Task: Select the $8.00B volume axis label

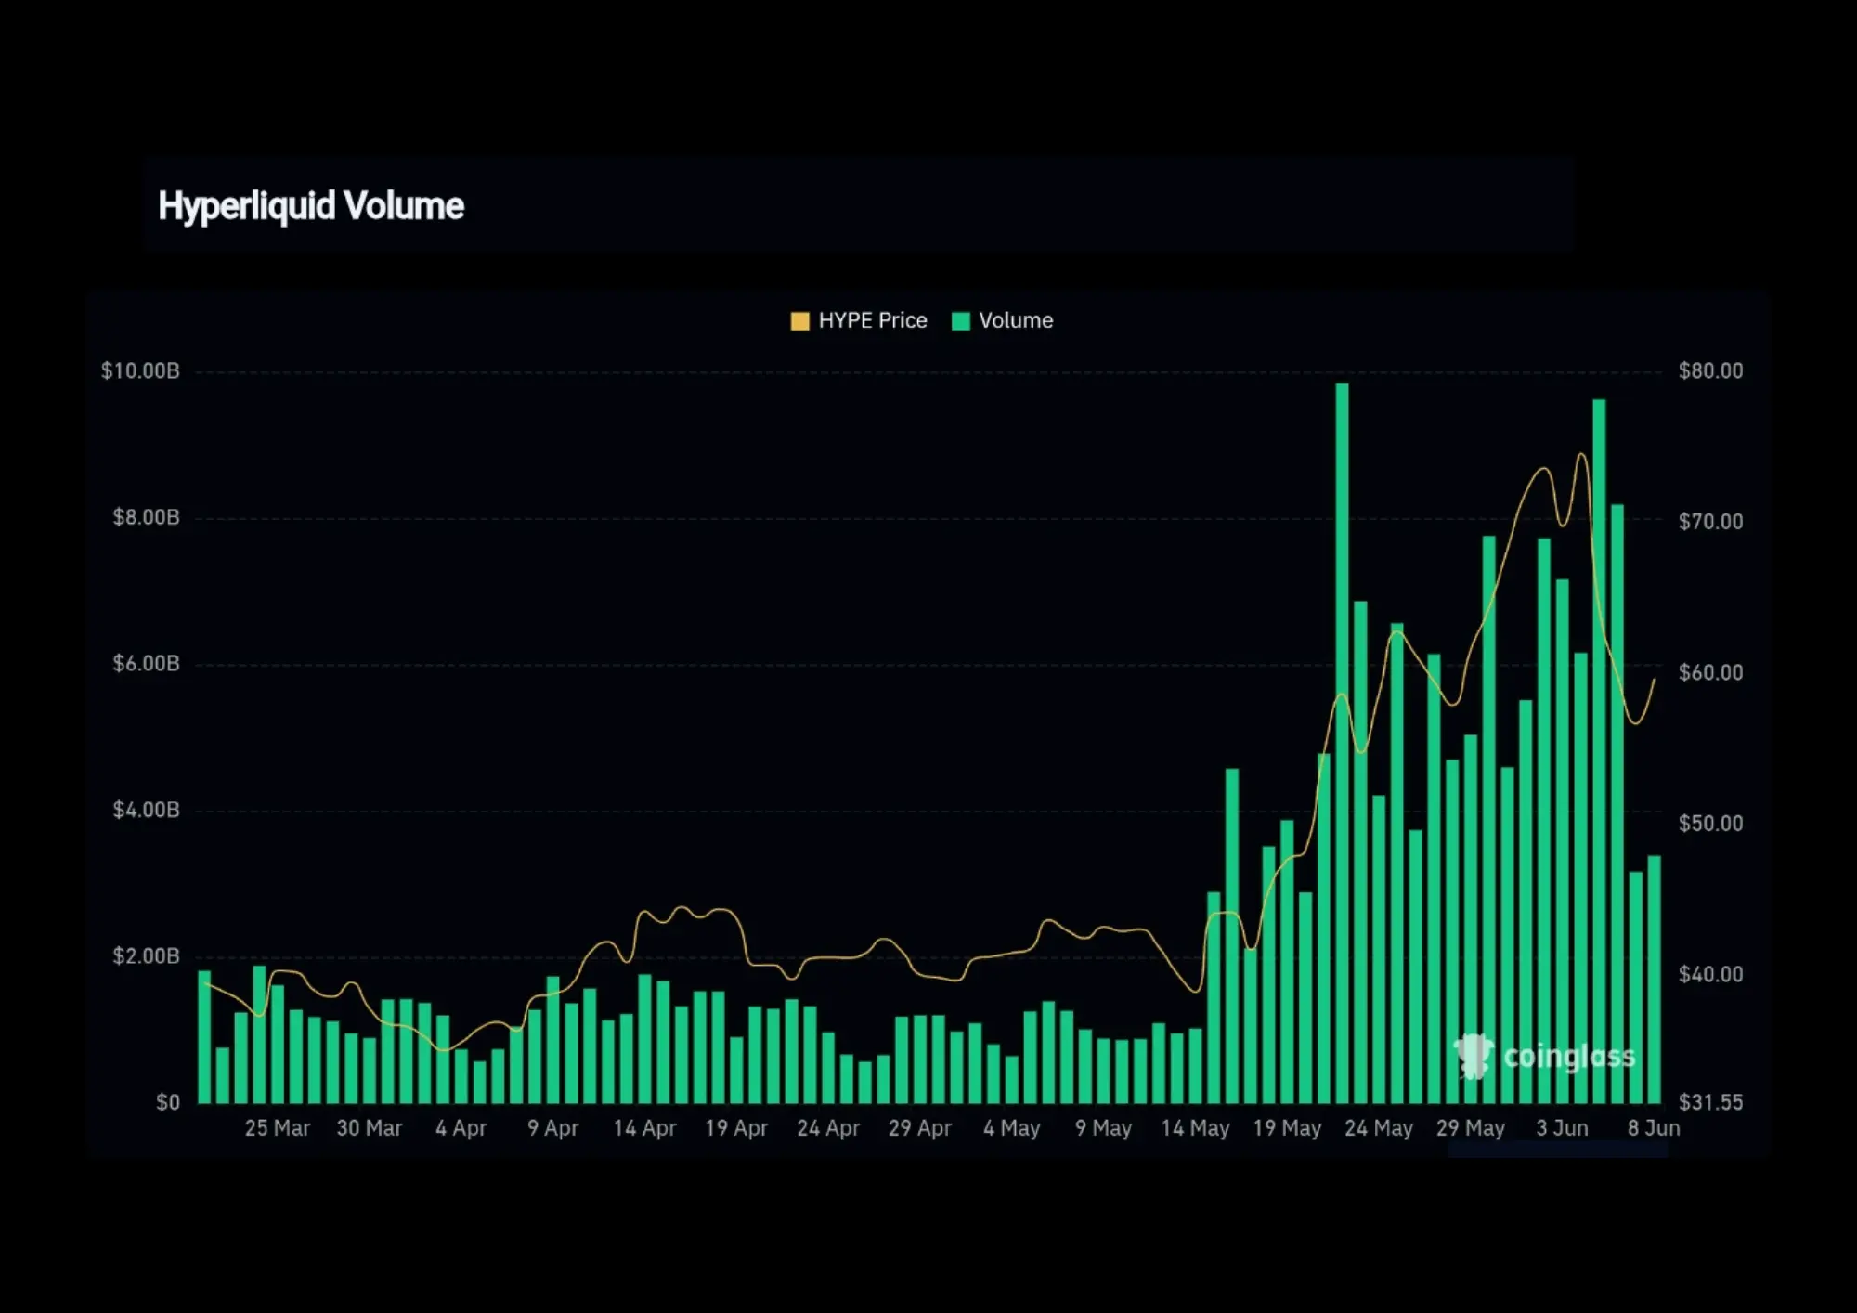Action: point(146,517)
